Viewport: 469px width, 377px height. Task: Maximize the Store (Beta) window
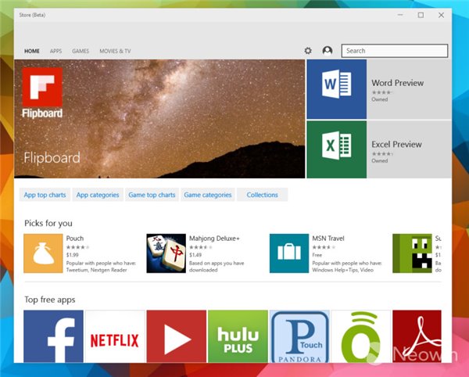point(421,15)
